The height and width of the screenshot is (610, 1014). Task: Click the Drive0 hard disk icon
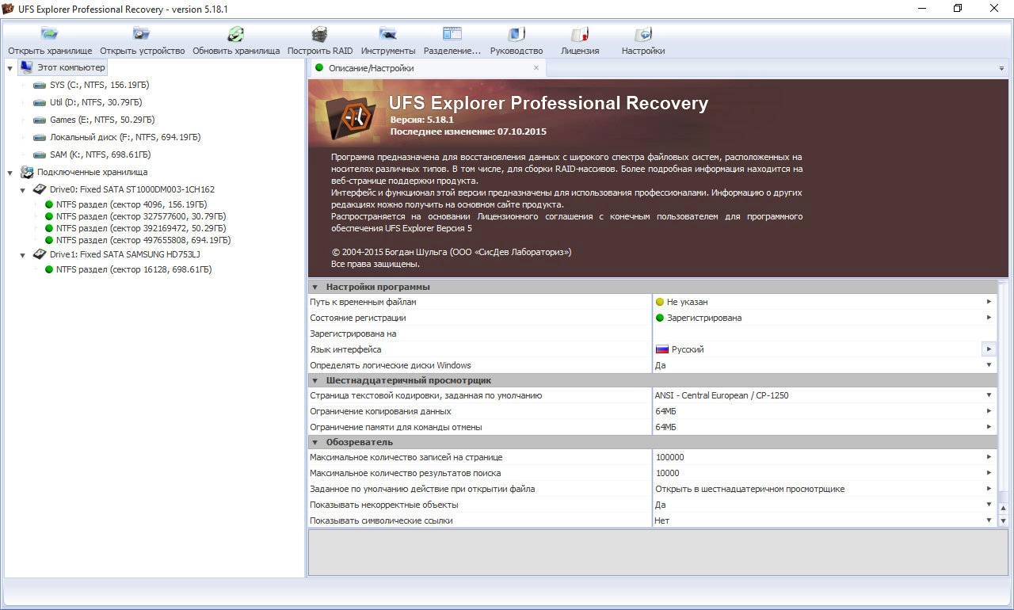(40, 189)
